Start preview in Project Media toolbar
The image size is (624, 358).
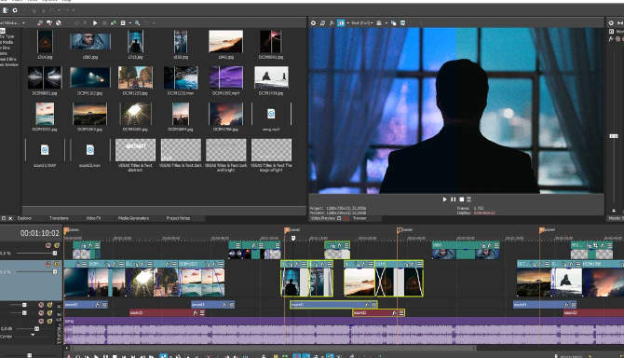[x=95, y=23]
